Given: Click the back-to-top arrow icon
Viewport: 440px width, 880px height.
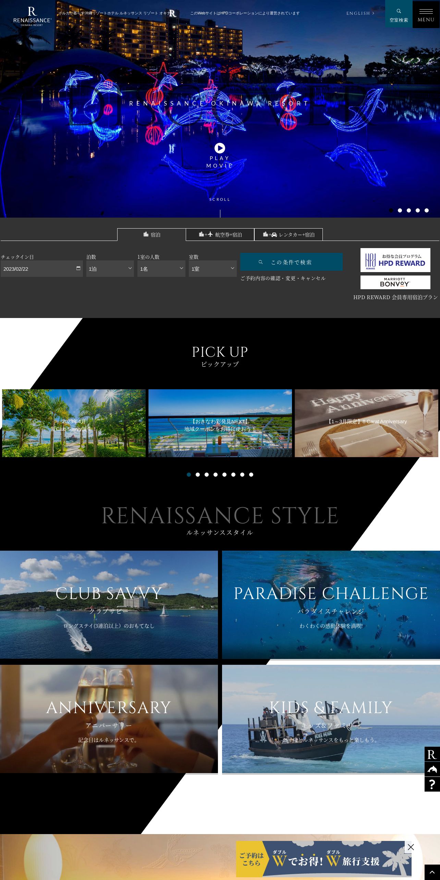Looking at the screenshot, I should pos(432,872).
